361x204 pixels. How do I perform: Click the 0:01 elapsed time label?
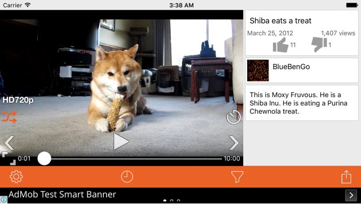(24, 159)
